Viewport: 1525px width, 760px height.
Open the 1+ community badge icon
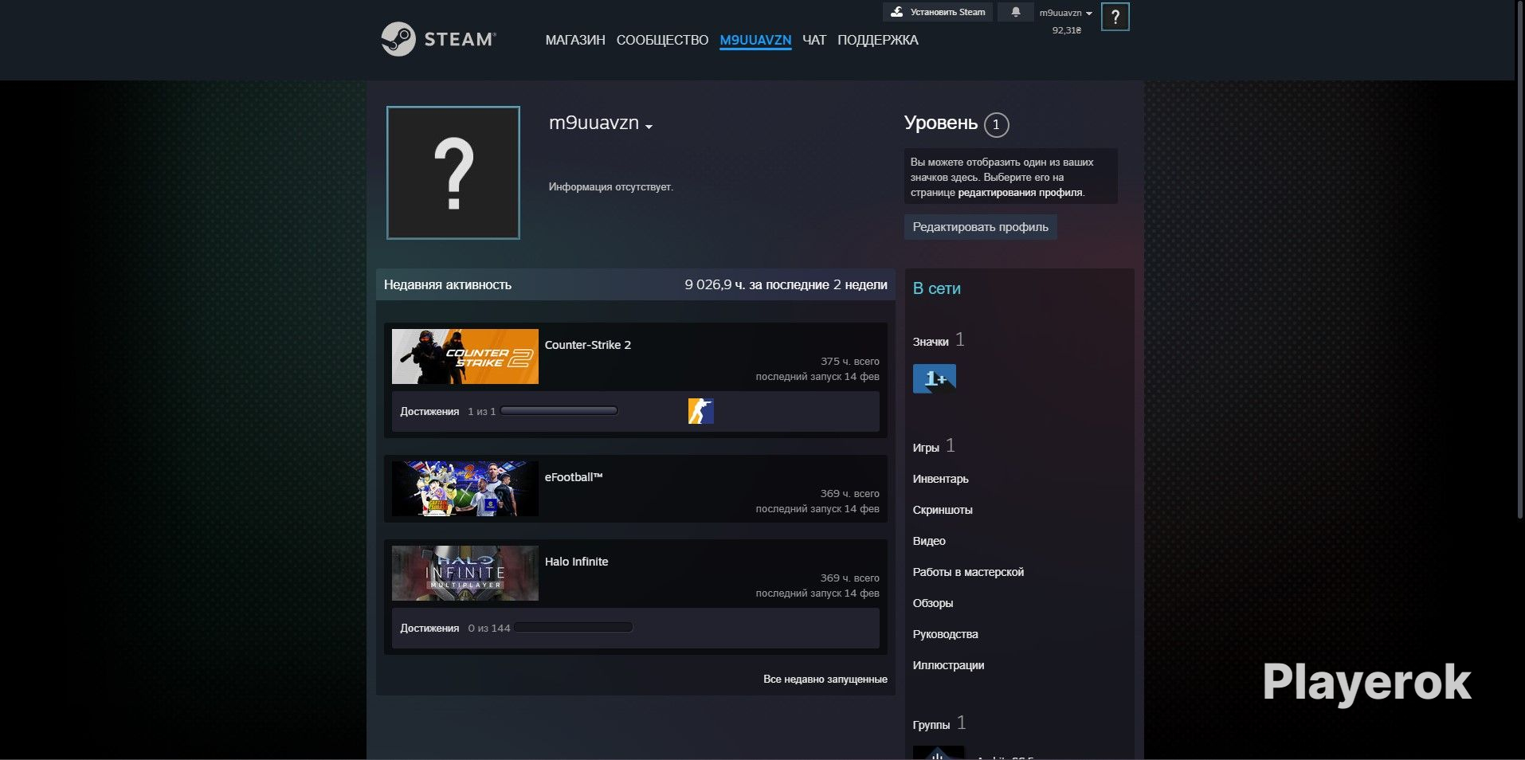tap(934, 379)
